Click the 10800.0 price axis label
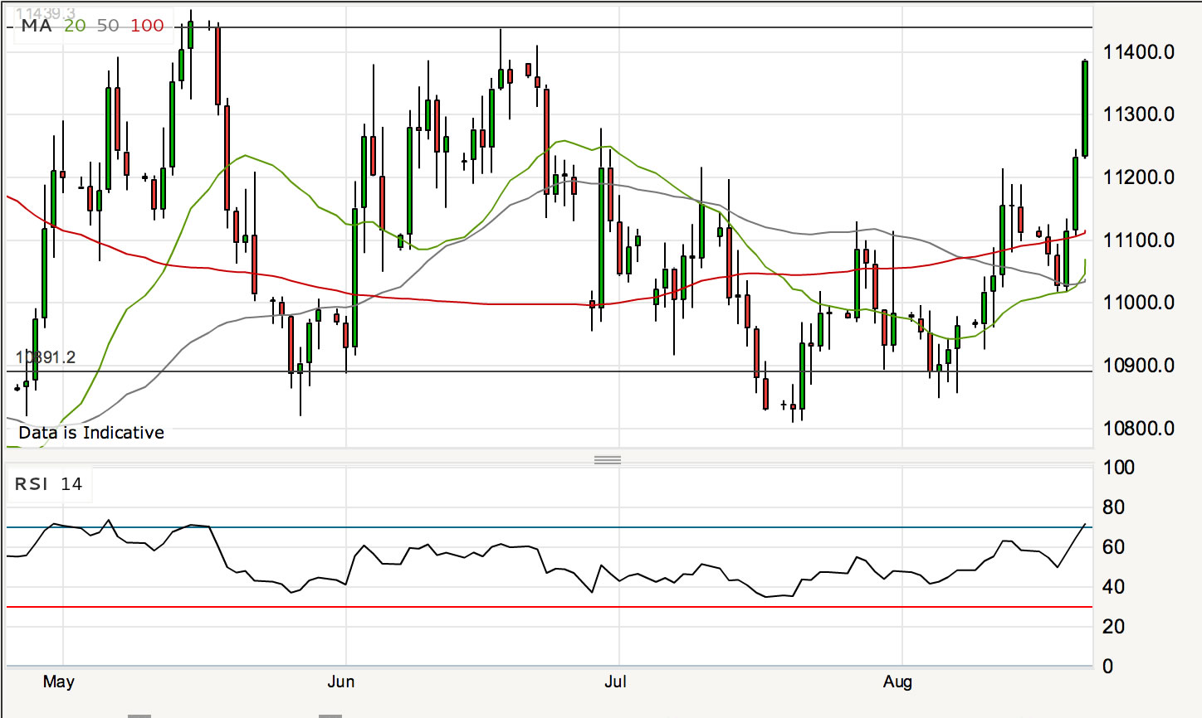The image size is (1202, 718). pos(1138,429)
